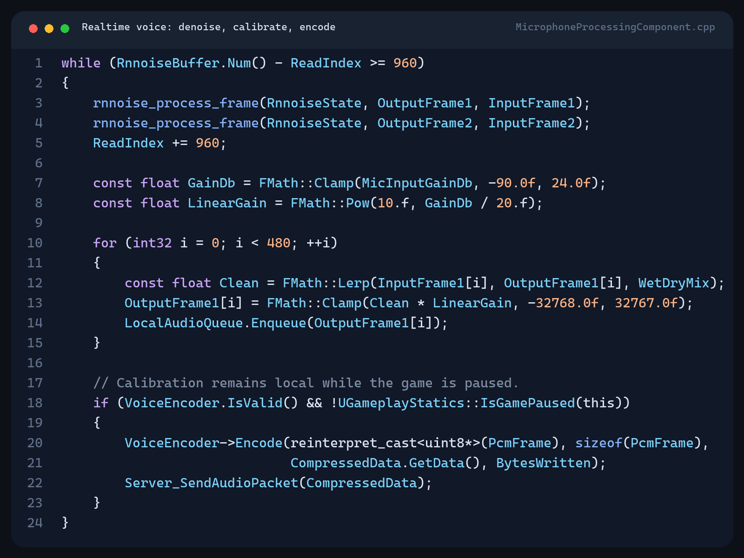Click the filename MicrophoneProcessingComponent.cpp
Image resolution: width=744 pixels, height=558 pixels.
tap(615, 27)
